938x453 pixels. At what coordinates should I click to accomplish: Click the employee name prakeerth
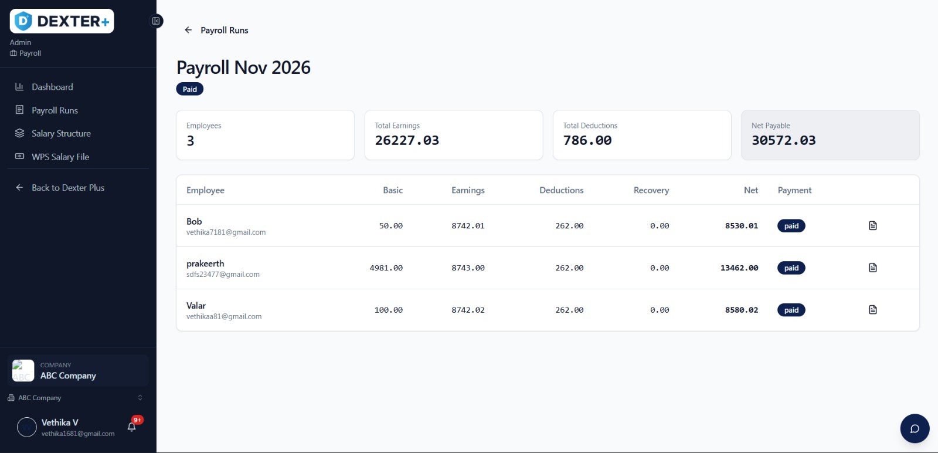pyautogui.click(x=205, y=263)
